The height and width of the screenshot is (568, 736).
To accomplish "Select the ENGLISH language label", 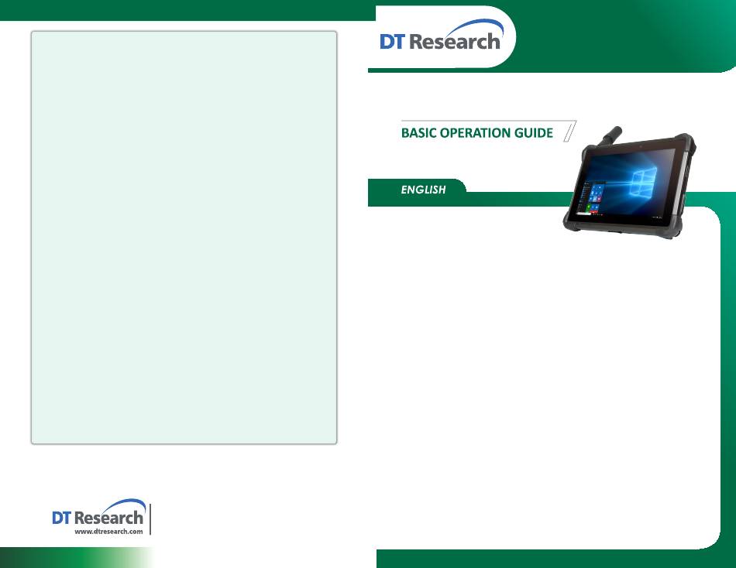I will 423,190.
